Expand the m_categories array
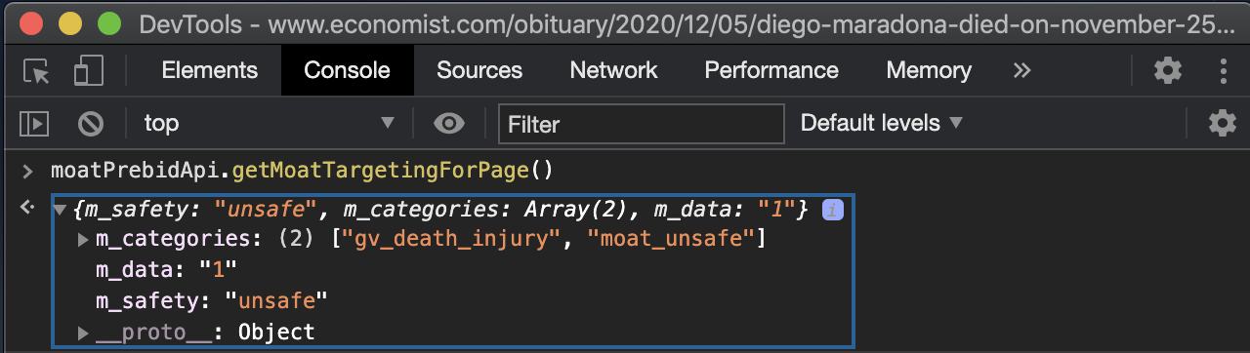1250x353 pixels. pos(83,239)
